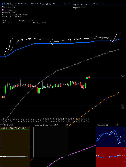Click the gapped-up green candlestick near the end
The height and width of the screenshot is (167, 126).
(87, 78)
